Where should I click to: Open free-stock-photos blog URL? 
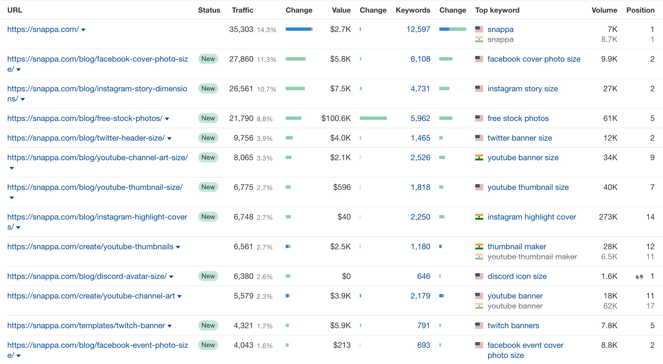[x=85, y=118]
